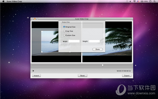
Task: Click the crop selection bottom-left handle
Action: (42, 52)
